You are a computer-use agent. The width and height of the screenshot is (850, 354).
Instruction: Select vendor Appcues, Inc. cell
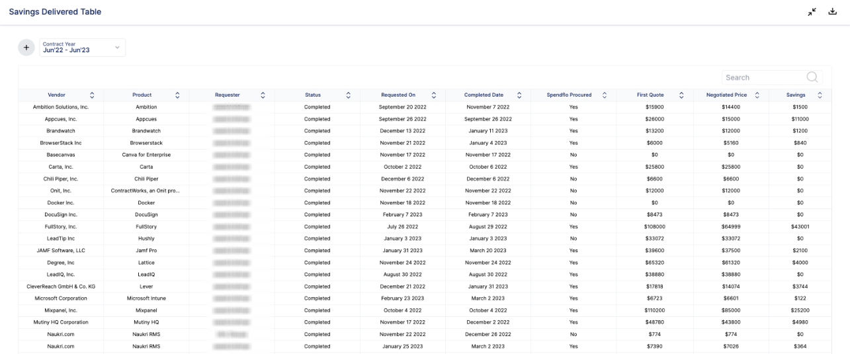61,119
